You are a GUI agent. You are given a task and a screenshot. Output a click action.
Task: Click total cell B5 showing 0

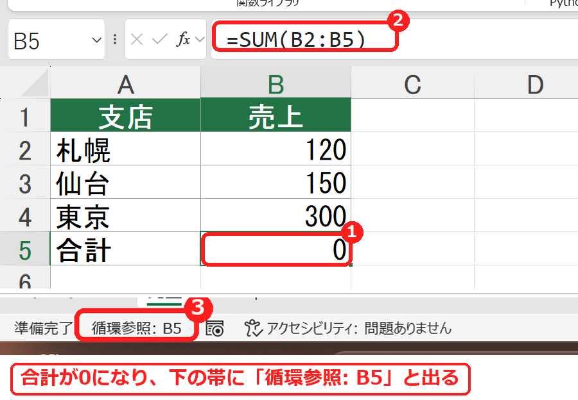coord(276,249)
